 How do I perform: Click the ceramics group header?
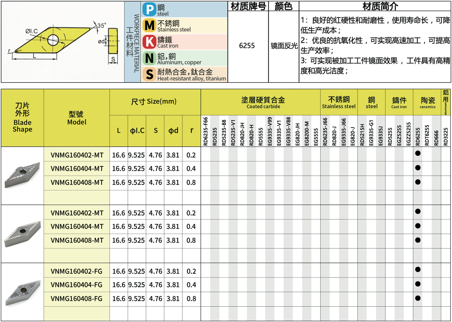(427, 102)
